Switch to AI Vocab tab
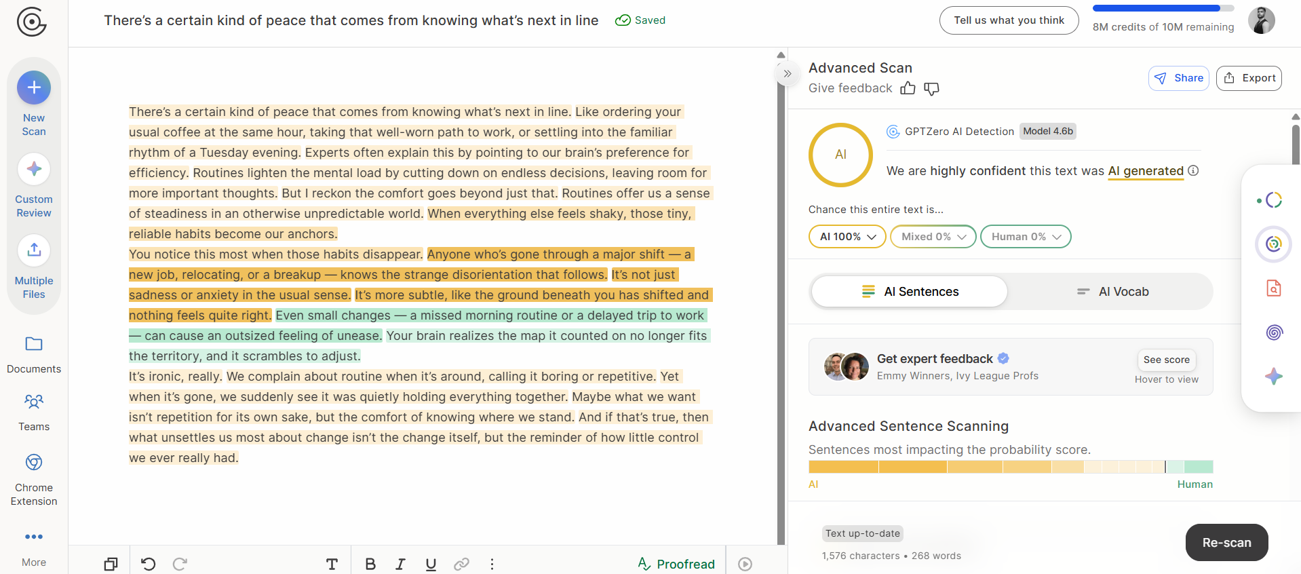Screen dimensions: 1301x574 click(x=1112, y=292)
